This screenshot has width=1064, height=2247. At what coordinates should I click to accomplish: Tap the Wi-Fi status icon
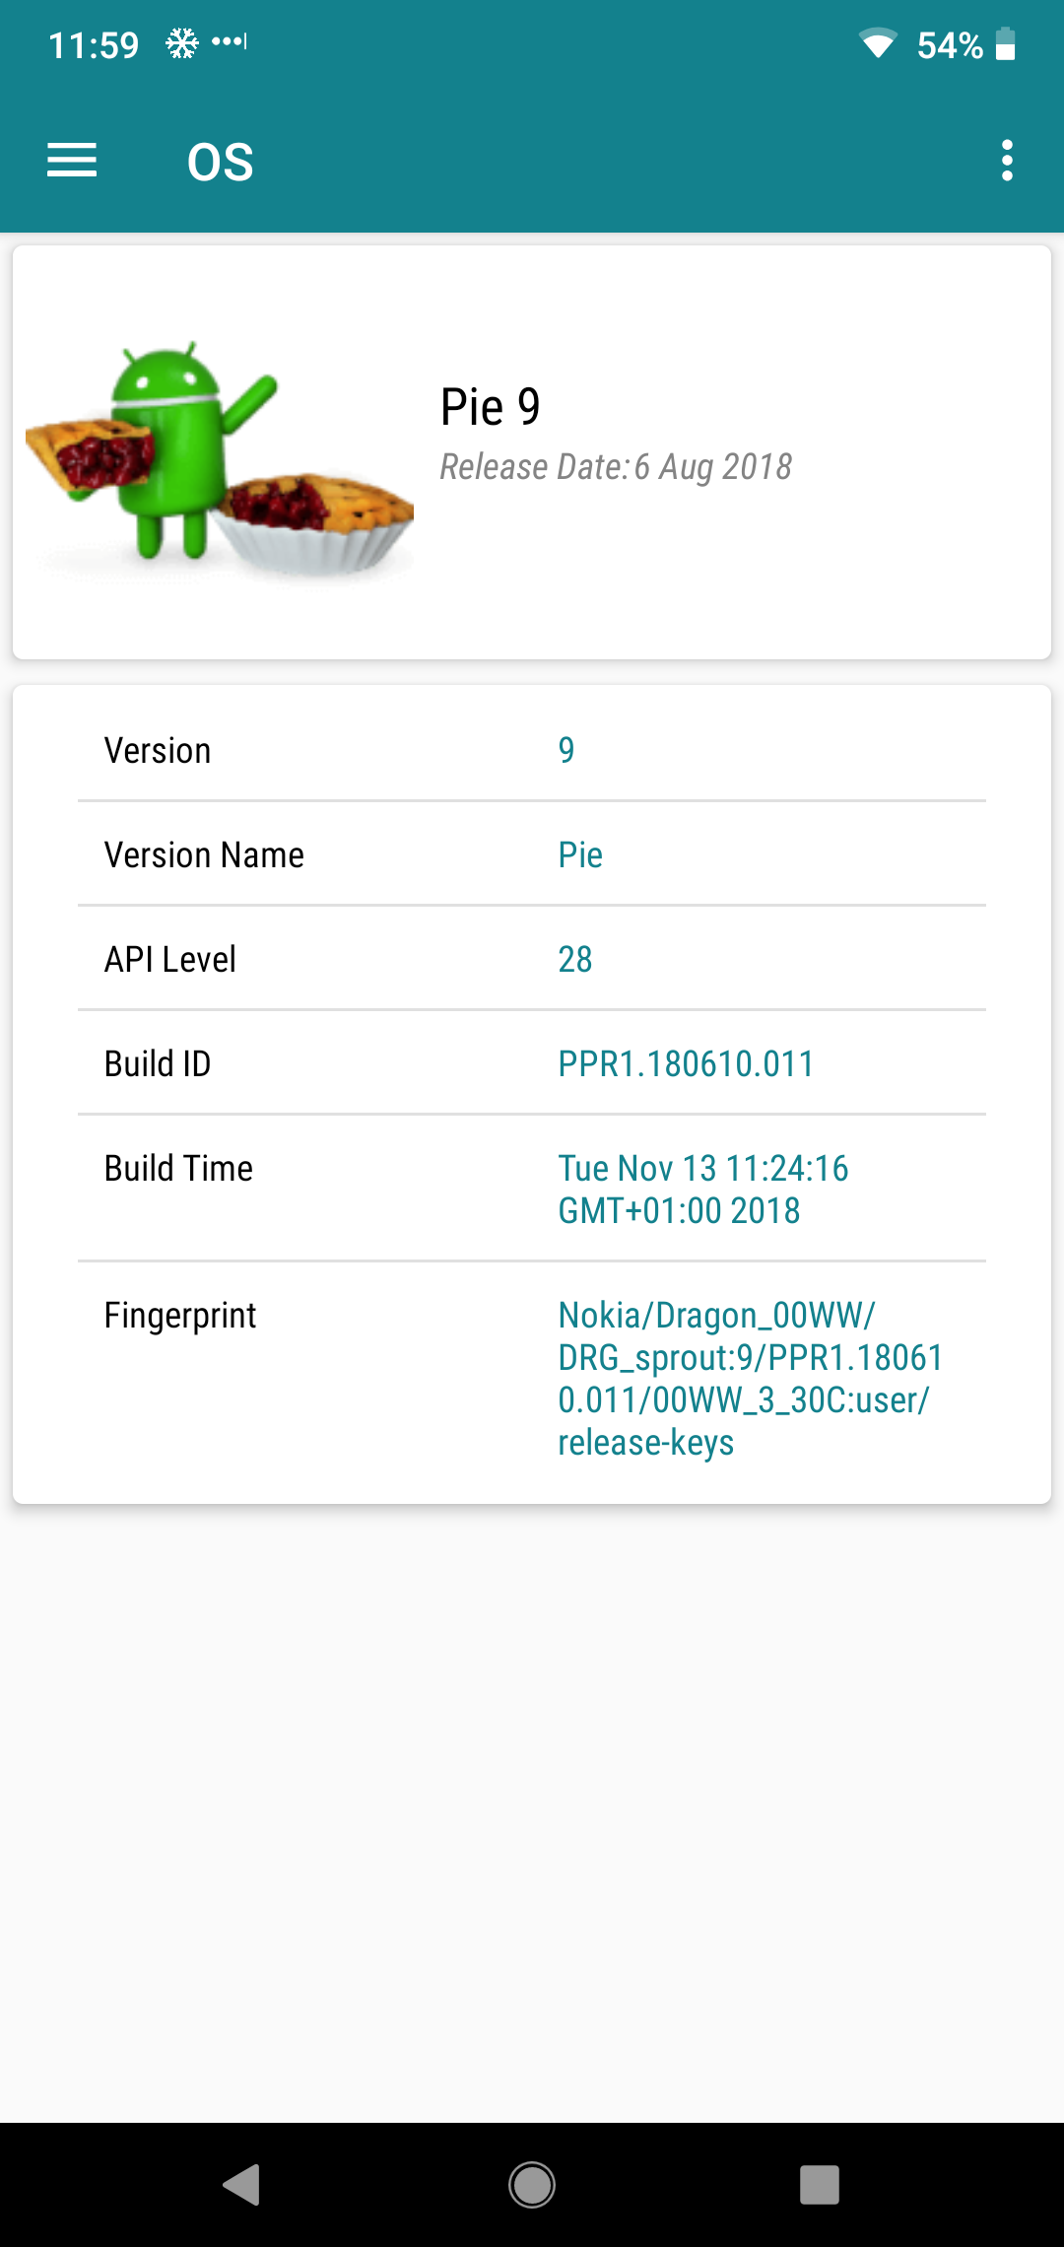point(877,44)
